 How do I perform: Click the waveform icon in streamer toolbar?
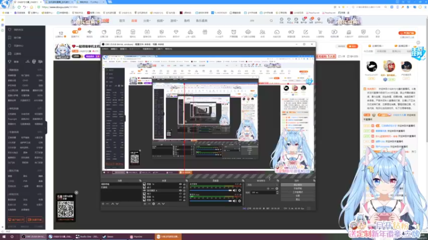point(89,33)
